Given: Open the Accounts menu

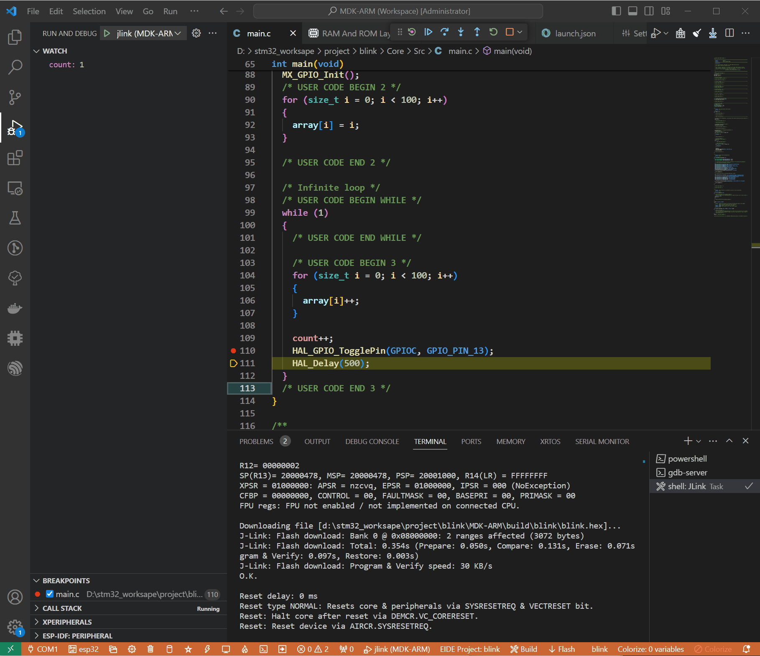Looking at the screenshot, I should pos(15,597).
